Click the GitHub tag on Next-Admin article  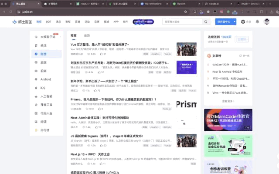[x=167, y=127]
